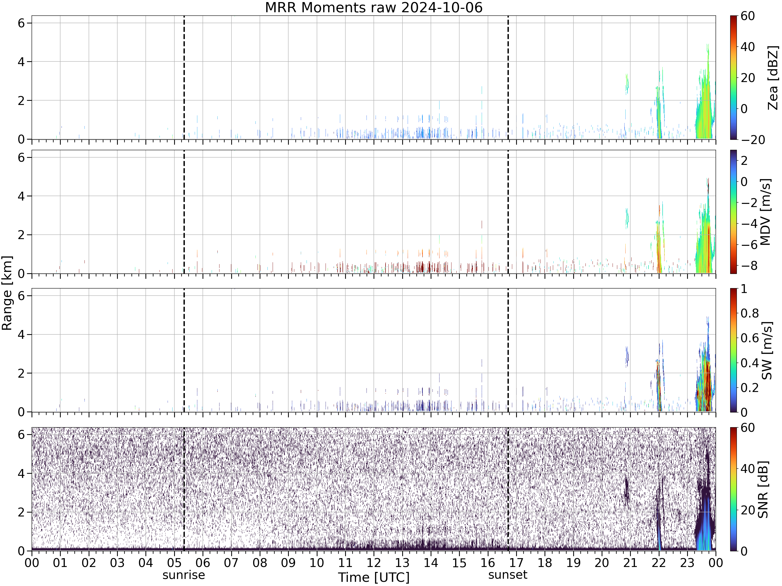Click the SNR [dB] colorbar

[x=734, y=489]
